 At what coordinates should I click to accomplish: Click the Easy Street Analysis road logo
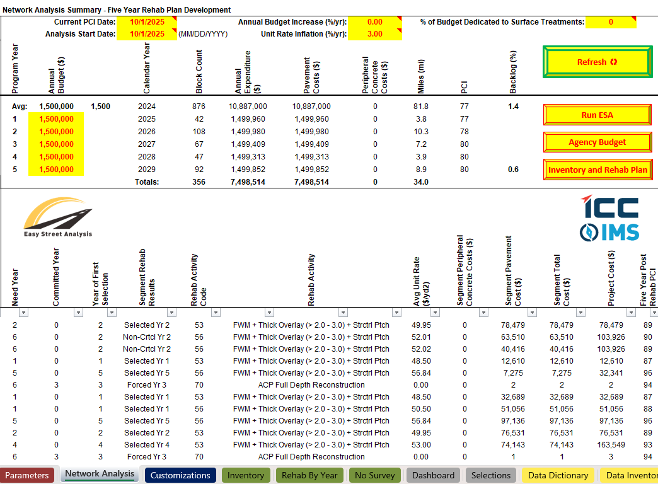[57, 217]
